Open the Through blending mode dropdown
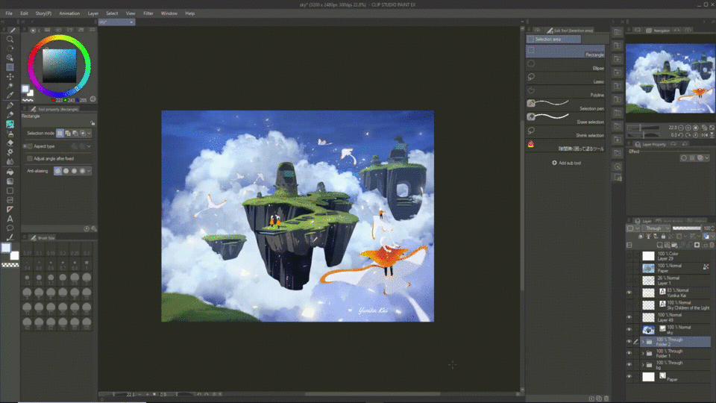 (x=654, y=228)
